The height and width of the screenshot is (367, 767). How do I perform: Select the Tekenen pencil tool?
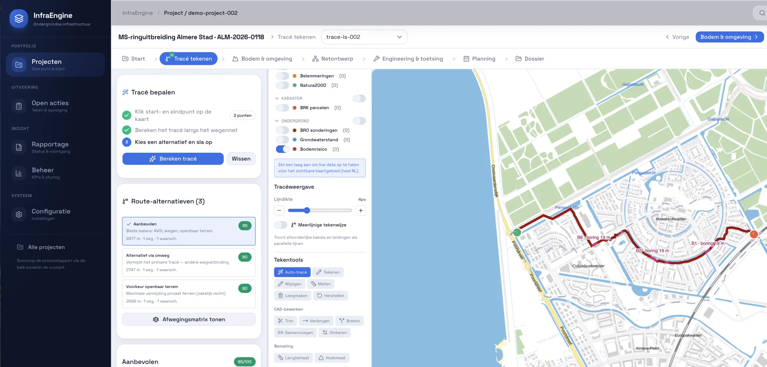tap(328, 272)
